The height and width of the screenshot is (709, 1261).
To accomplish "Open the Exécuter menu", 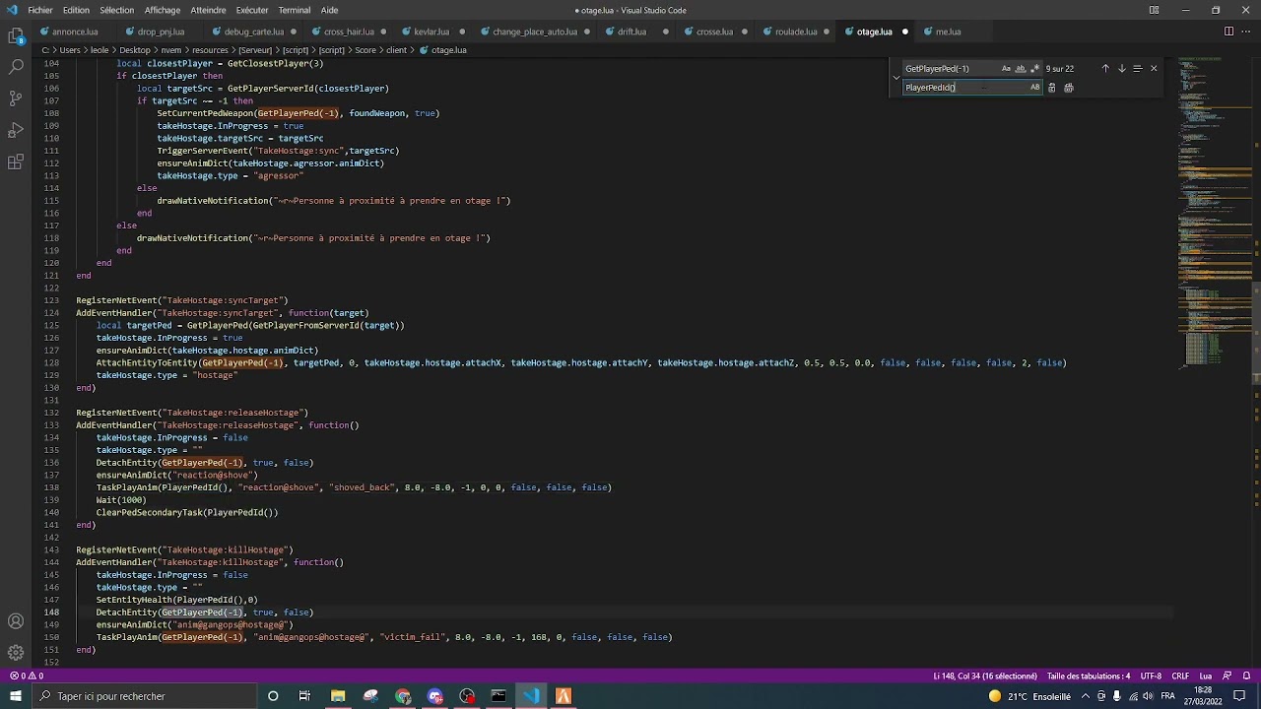I will pyautogui.click(x=252, y=10).
